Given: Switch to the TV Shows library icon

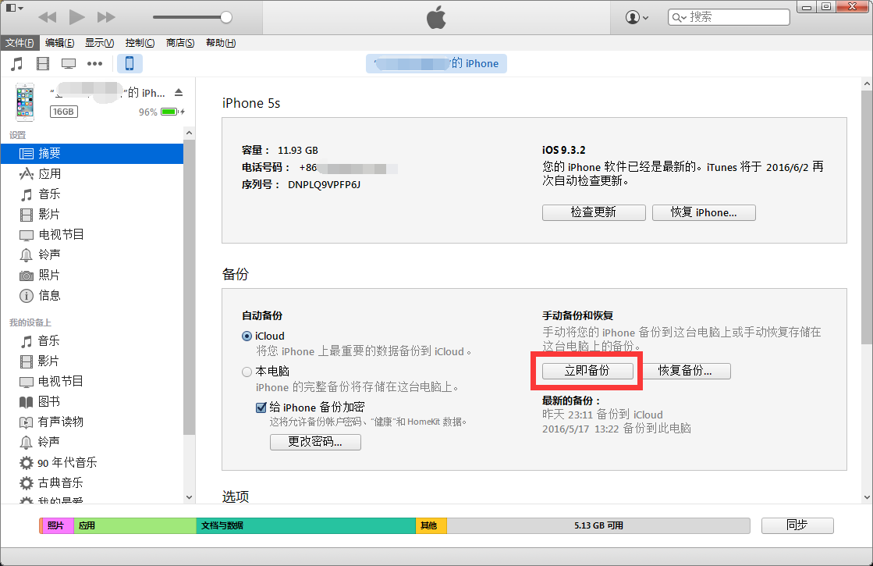Looking at the screenshot, I should coord(69,63).
